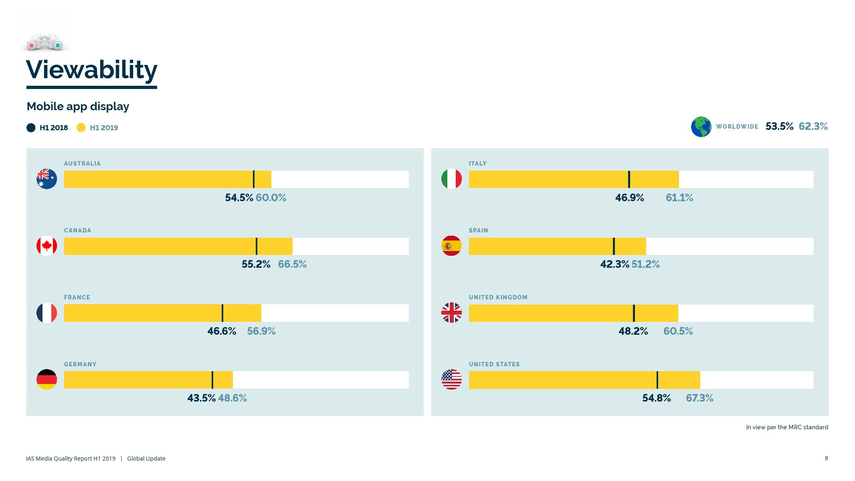855x481 pixels.
Task: Select the Germany flag icon
Action: [46, 379]
